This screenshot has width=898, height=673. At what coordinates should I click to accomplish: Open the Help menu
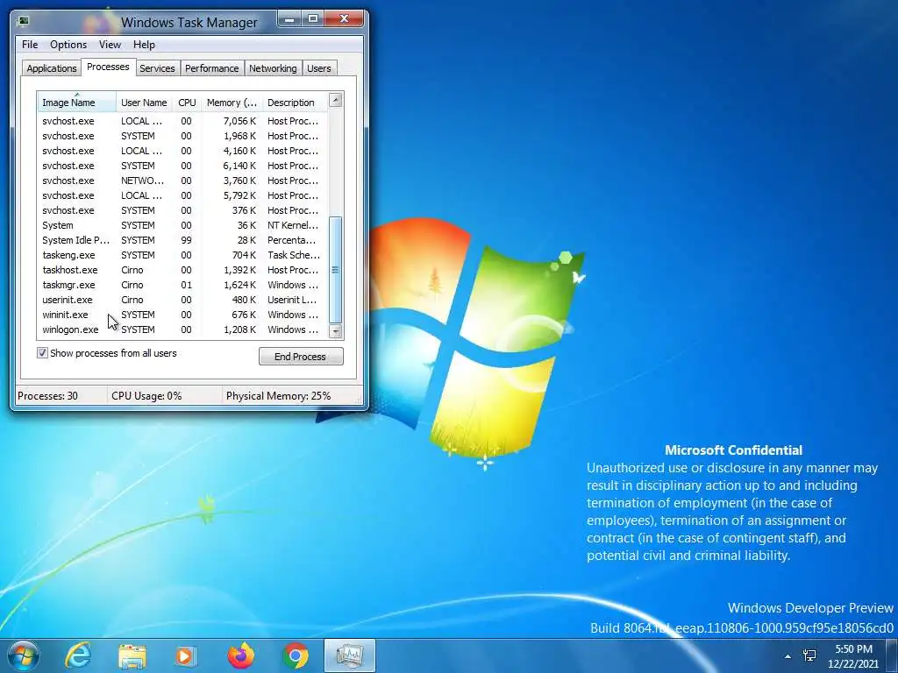pyautogui.click(x=144, y=45)
